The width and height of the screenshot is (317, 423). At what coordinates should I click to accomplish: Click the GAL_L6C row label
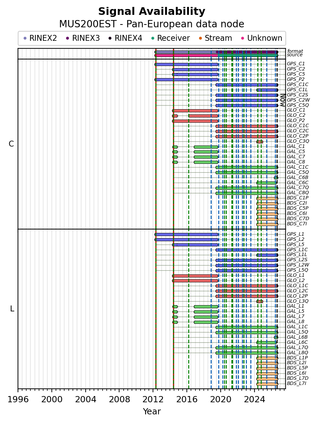coord(297,342)
